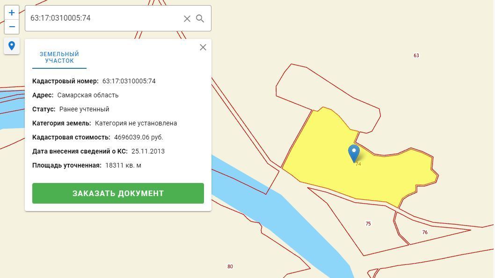Switch to the ЗЕМЕЛЬНЫЙ УЧАСТОК tab
The image size is (495, 278).
(x=58, y=57)
